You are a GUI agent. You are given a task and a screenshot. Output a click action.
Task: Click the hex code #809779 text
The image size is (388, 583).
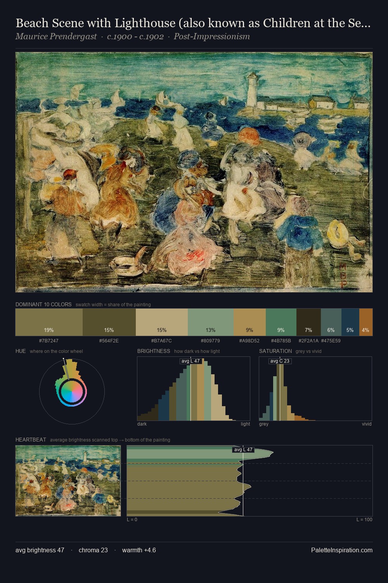[211, 341]
